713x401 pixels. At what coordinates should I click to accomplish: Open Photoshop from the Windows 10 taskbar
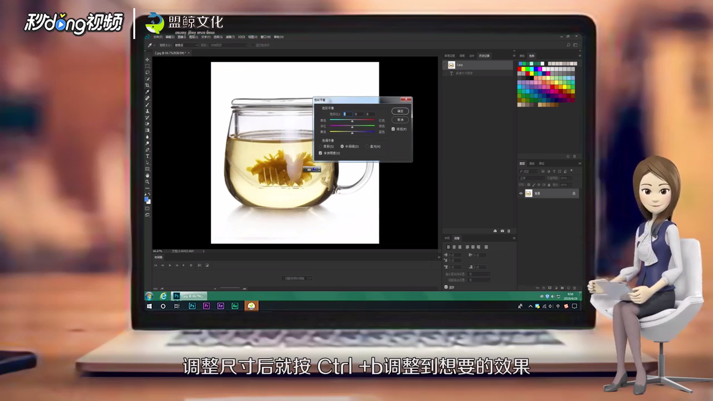click(192, 306)
